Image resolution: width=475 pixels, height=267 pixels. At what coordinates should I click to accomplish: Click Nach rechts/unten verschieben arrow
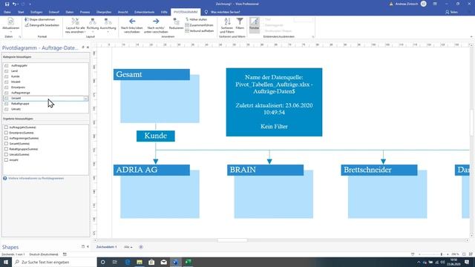pos(156,22)
